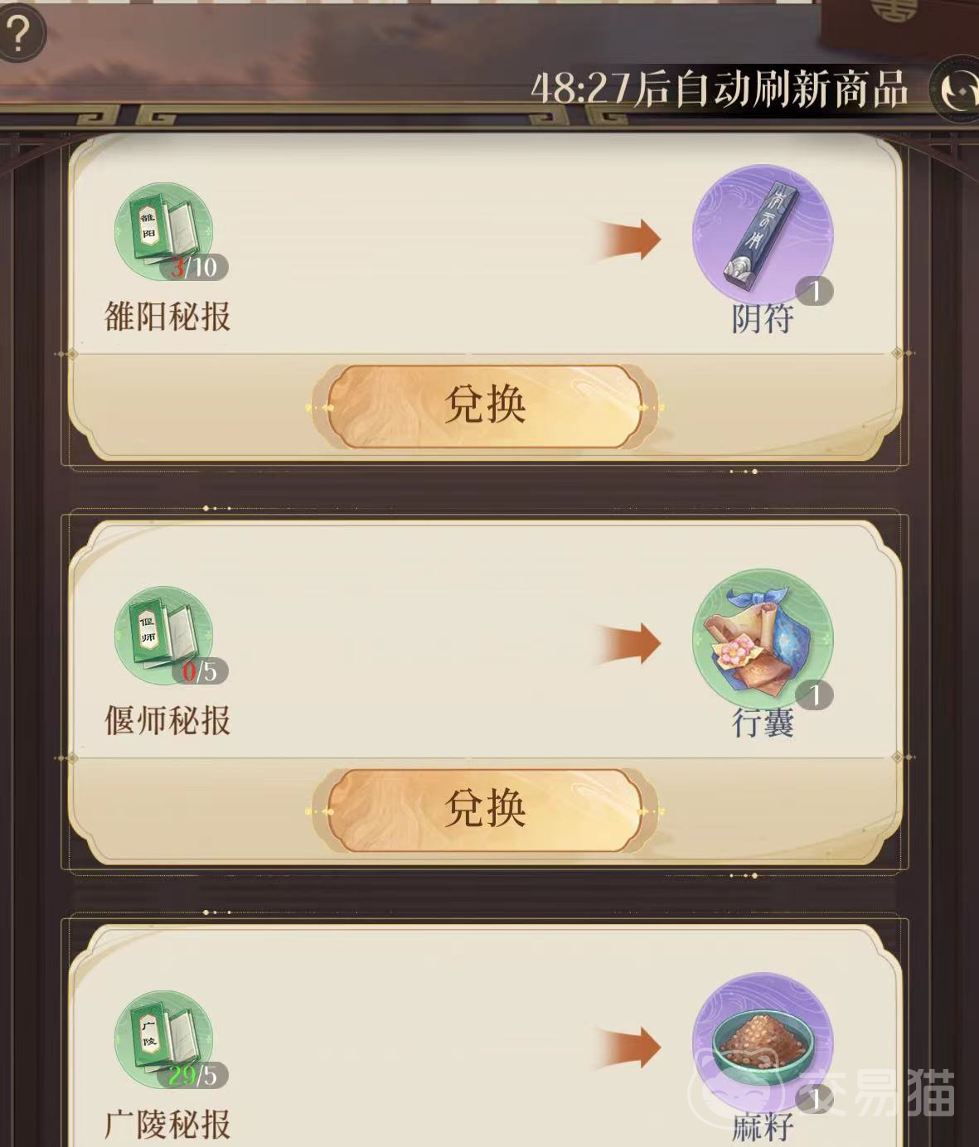The image size is (979, 1147).
Task: Click the 0/5 count badge
Action: pos(200,670)
